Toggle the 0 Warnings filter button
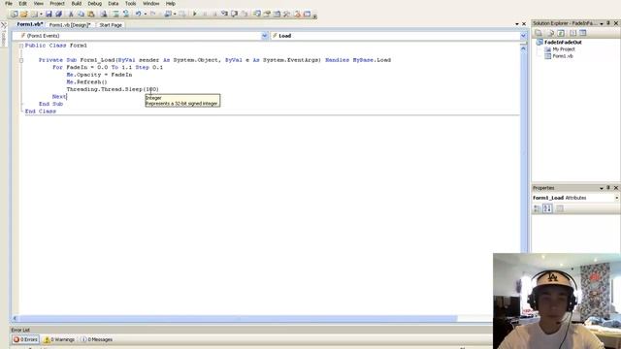This screenshot has height=349, width=621. [x=59, y=339]
